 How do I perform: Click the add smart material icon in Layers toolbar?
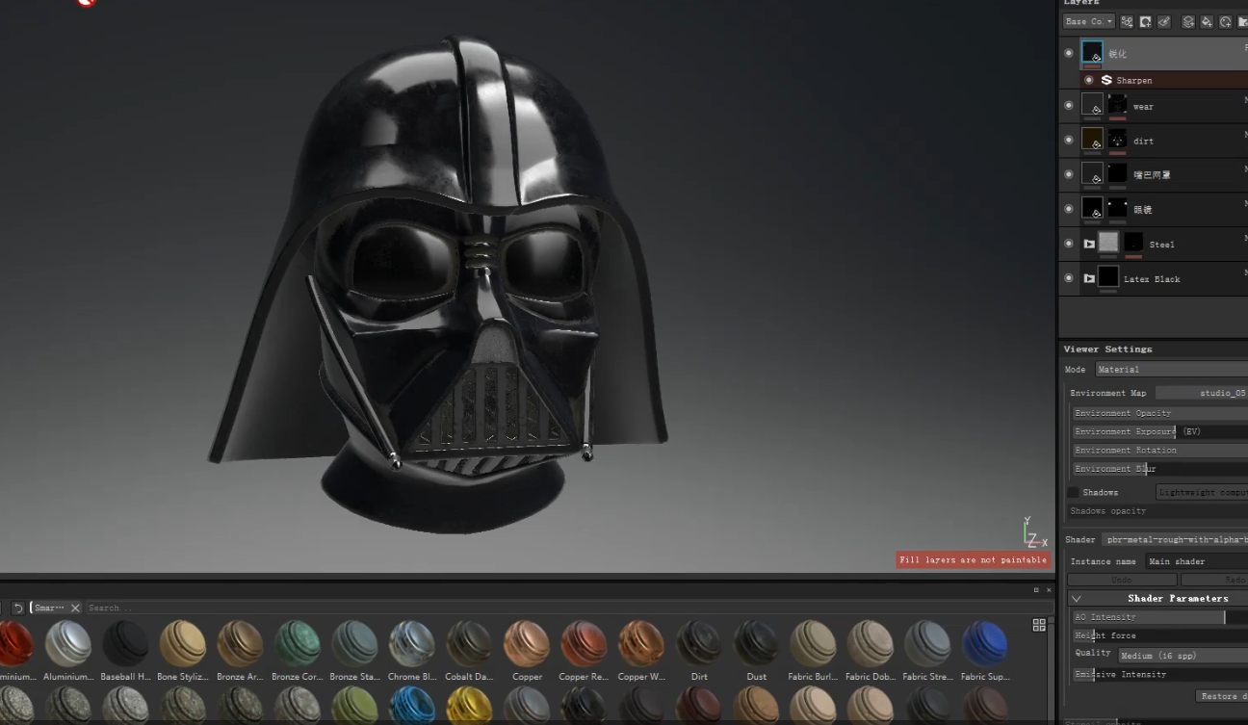1225,21
